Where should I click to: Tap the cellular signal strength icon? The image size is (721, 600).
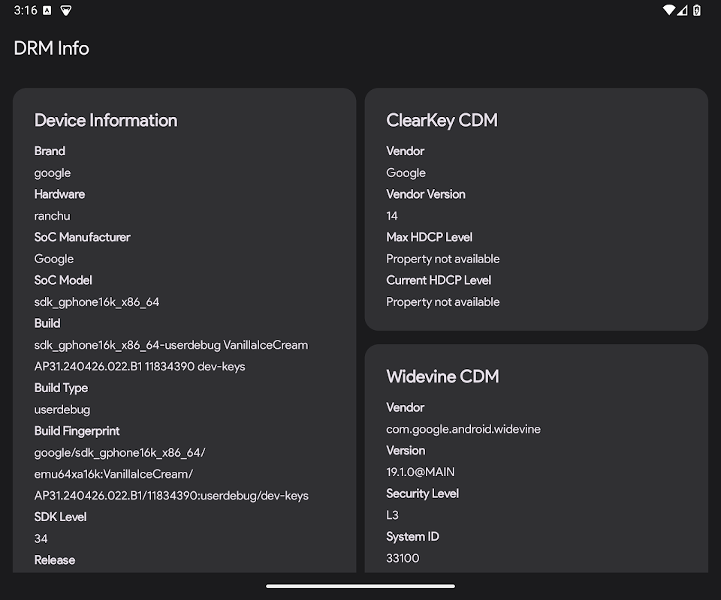pos(683,10)
